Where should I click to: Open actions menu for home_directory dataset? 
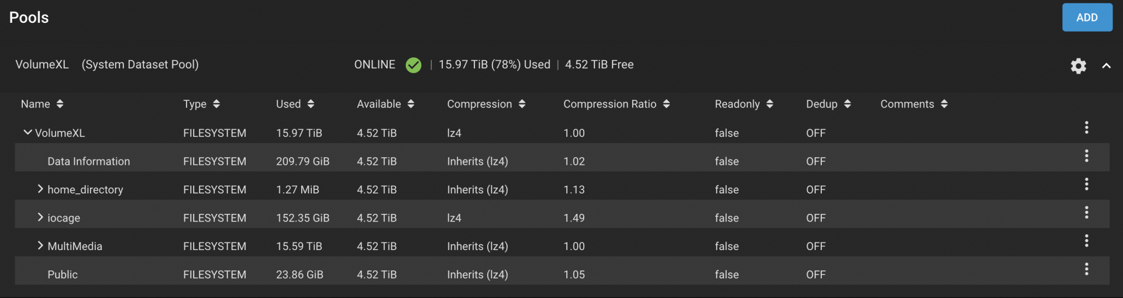1086,185
